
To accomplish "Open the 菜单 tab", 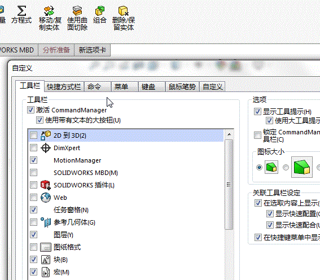I will (125, 87).
